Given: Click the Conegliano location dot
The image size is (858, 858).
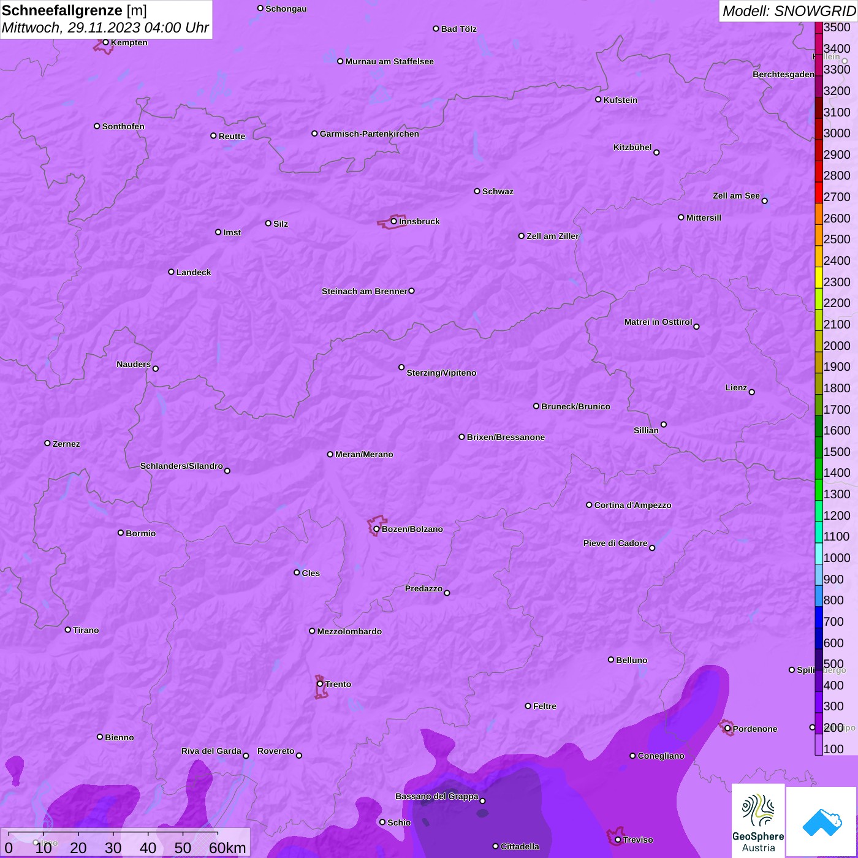Looking at the screenshot, I should coord(632,756).
